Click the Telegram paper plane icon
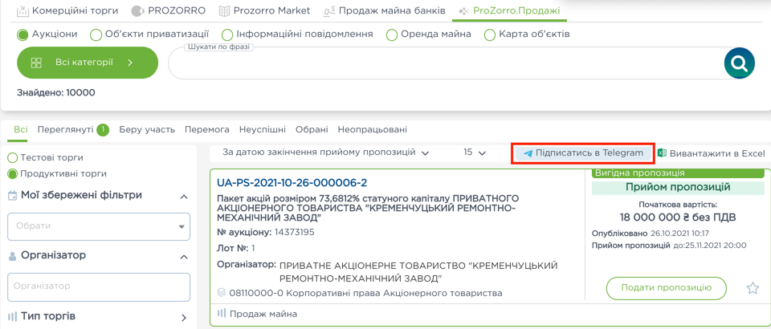 (x=528, y=153)
